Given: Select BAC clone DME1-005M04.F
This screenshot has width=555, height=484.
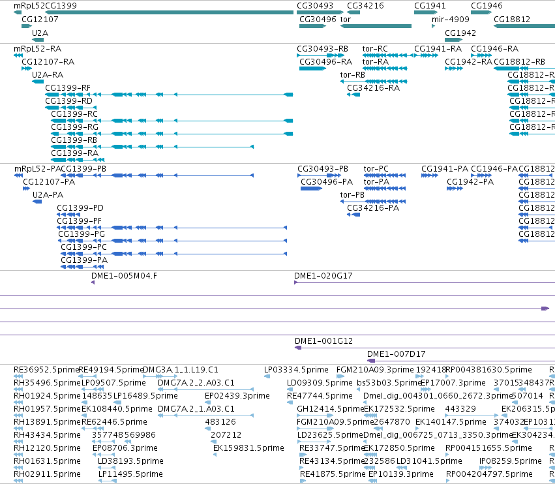Looking at the screenshot, I should pos(124,276).
